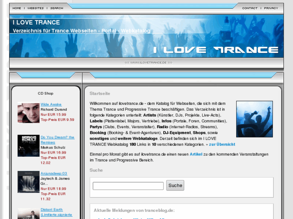Open the PRIVACY menu item

[271, 8]
